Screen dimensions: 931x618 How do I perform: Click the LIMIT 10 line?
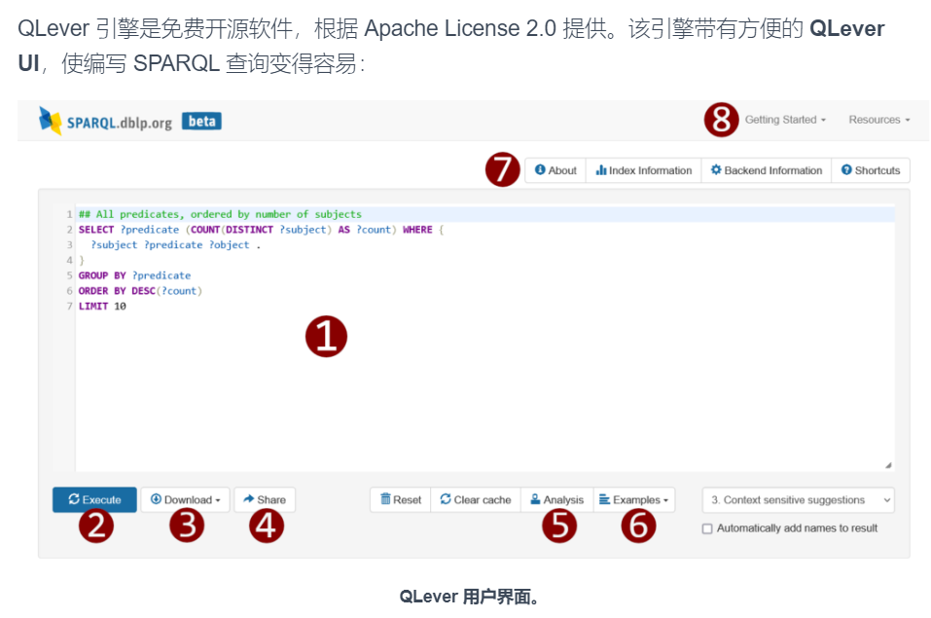(102, 307)
